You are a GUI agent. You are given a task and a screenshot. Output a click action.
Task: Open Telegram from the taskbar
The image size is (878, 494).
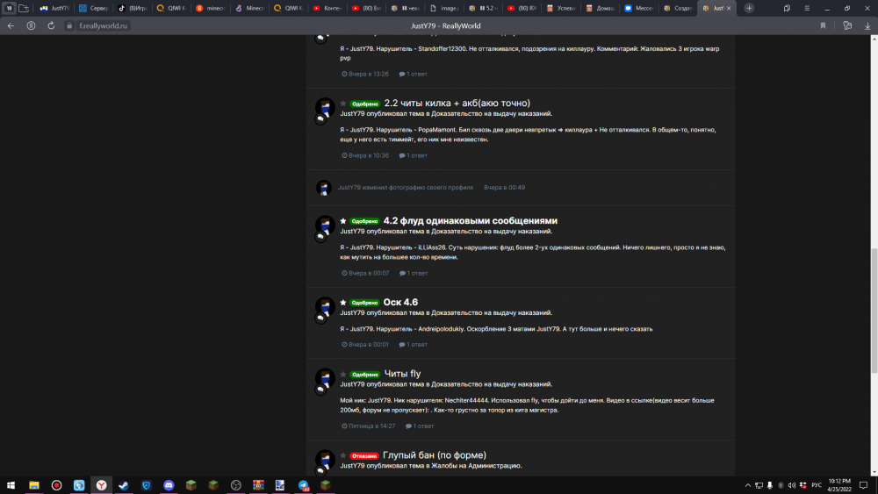pos(303,485)
